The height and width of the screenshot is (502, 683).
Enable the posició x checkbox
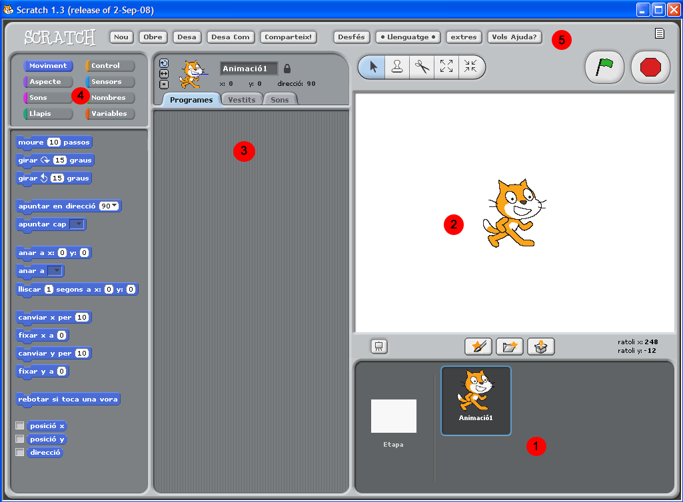pyautogui.click(x=19, y=425)
